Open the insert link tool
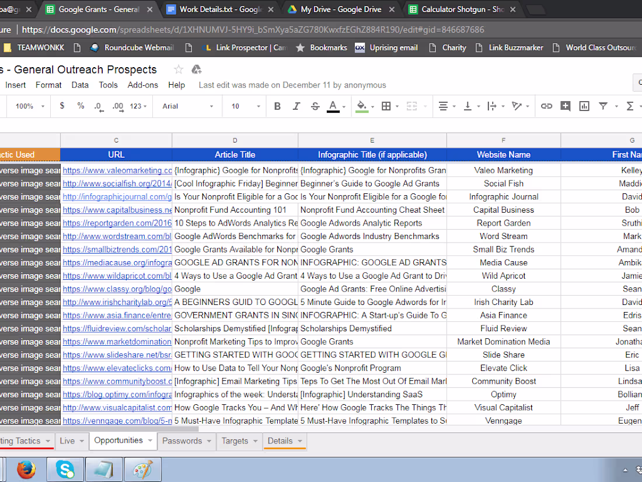This screenshot has width=642, height=482. (x=546, y=106)
